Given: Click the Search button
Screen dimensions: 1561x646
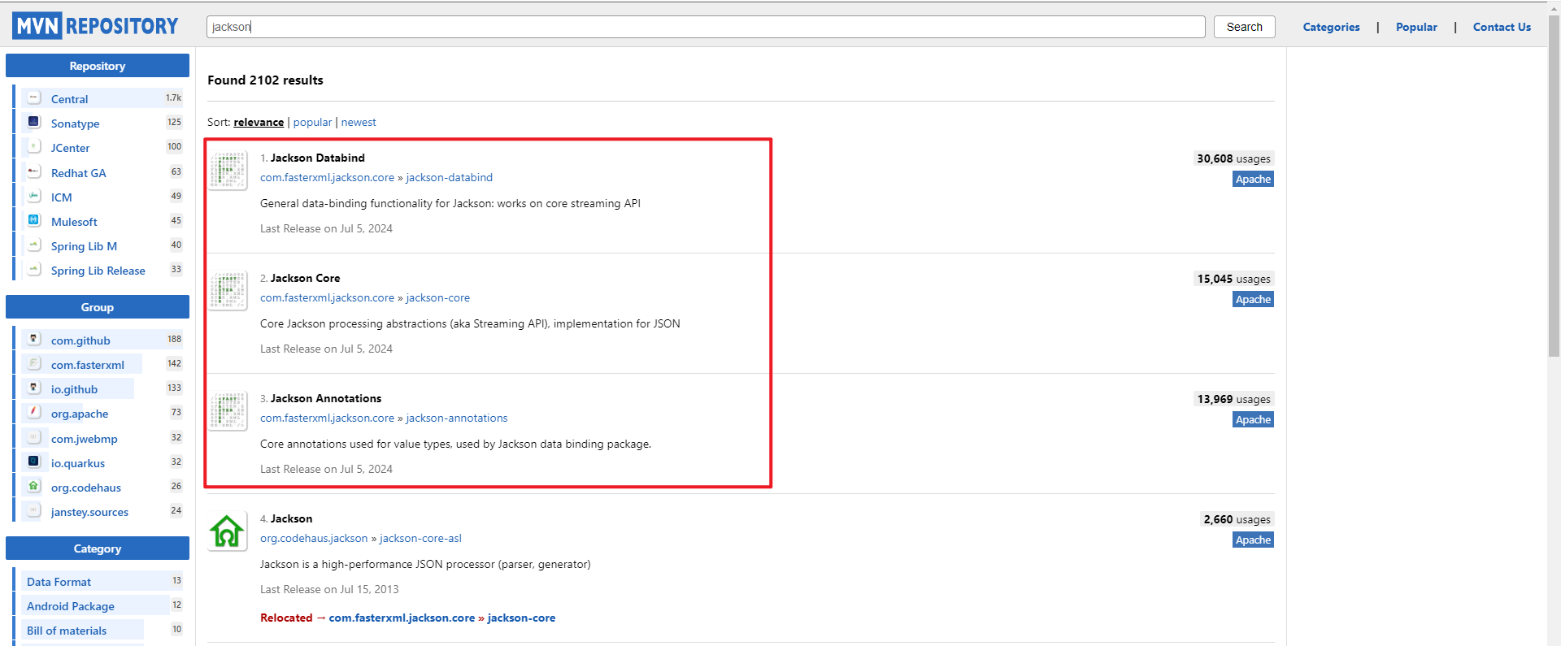Looking at the screenshot, I should point(1244,27).
